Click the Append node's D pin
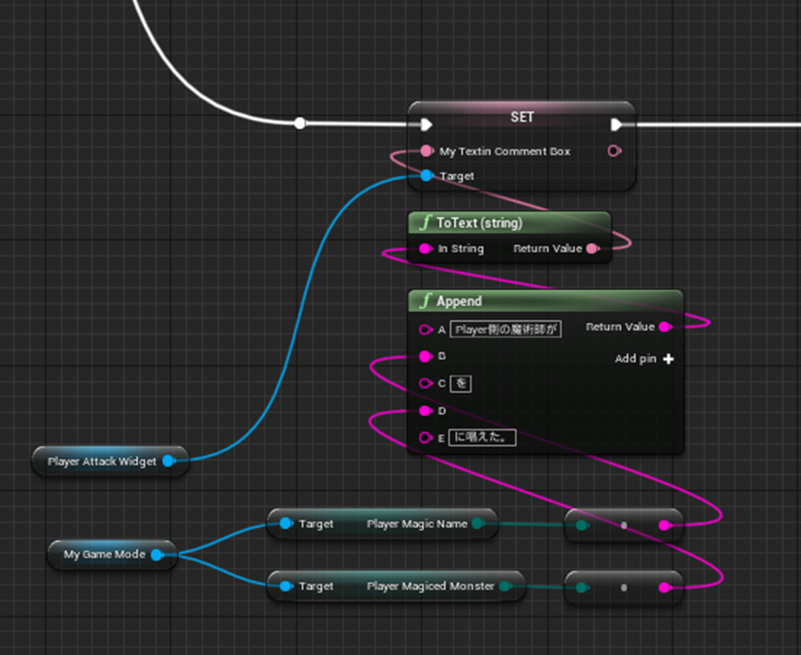The width and height of the screenshot is (801, 655). (x=425, y=410)
